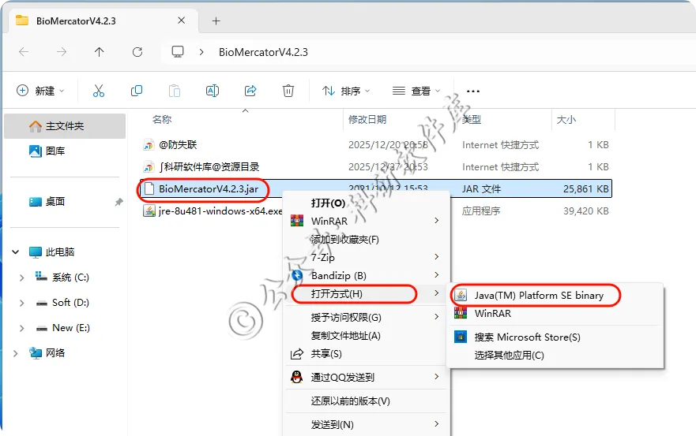Click the Copy icon in toolbar

[x=137, y=91]
